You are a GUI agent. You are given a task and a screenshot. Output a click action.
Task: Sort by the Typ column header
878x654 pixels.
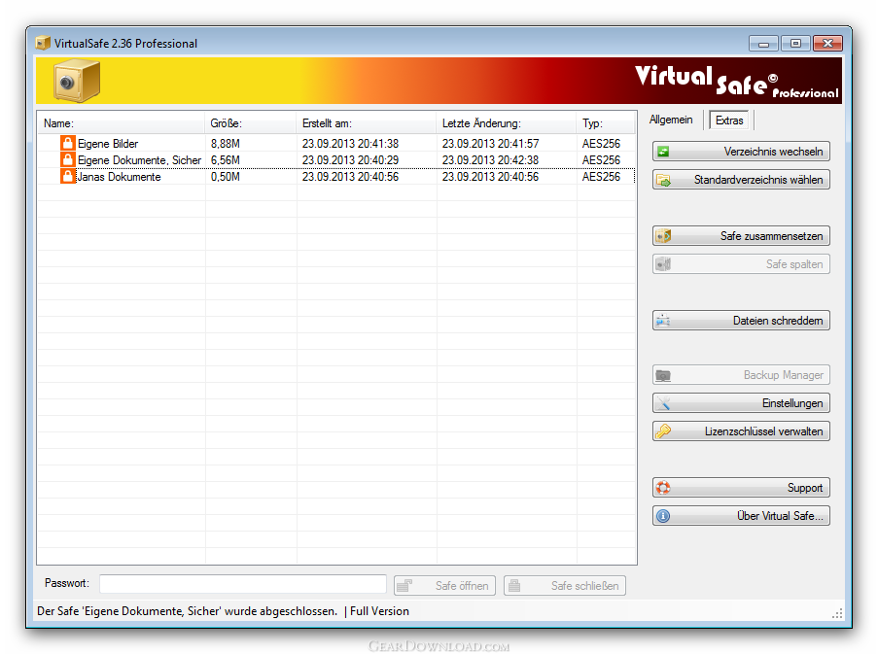pos(606,123)
